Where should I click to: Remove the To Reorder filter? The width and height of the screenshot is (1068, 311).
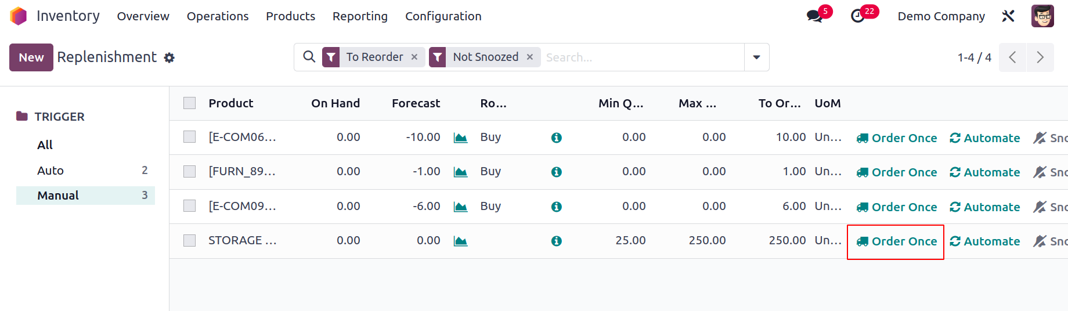click(x=414, y=57)
